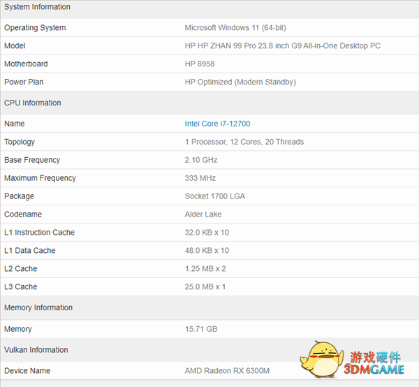Click the Motherboard label
This screenshot has height=387, width=419.
26,64
